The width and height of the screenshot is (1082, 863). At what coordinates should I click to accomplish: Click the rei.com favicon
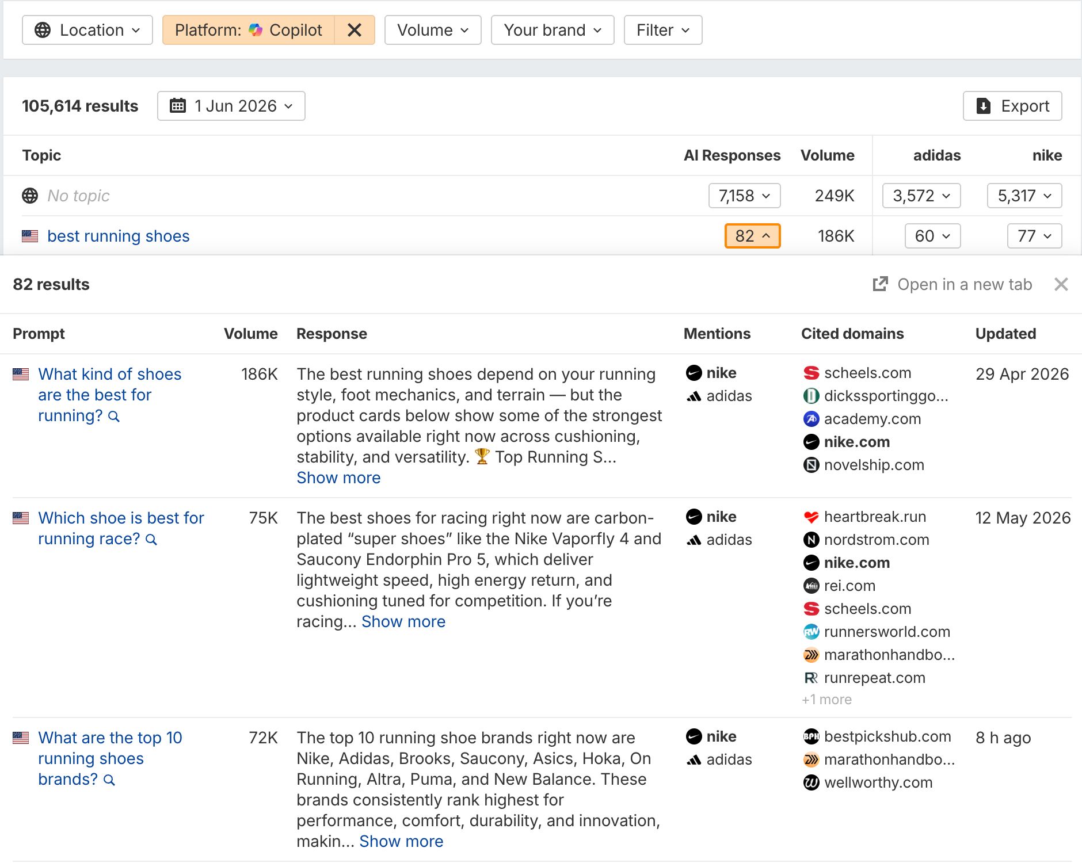811,586
